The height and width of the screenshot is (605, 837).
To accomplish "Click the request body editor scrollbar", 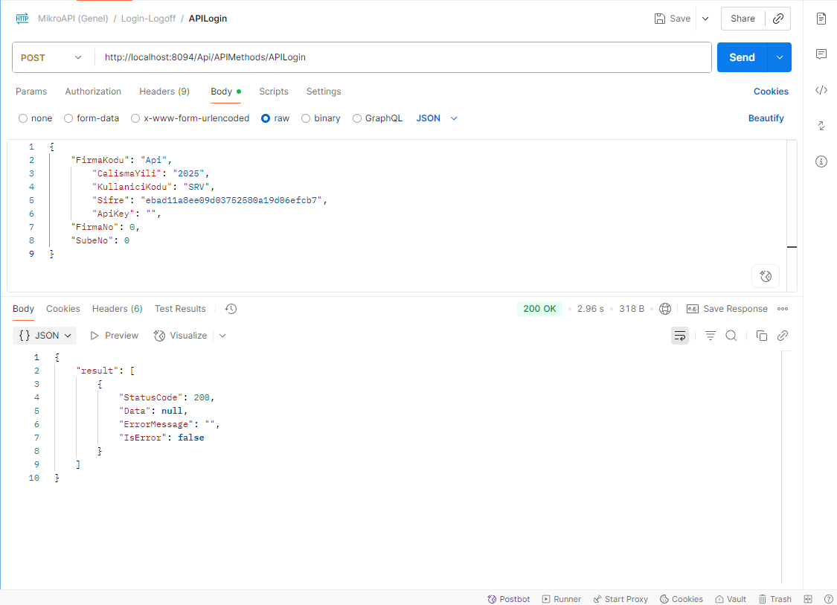I will 792,216.
